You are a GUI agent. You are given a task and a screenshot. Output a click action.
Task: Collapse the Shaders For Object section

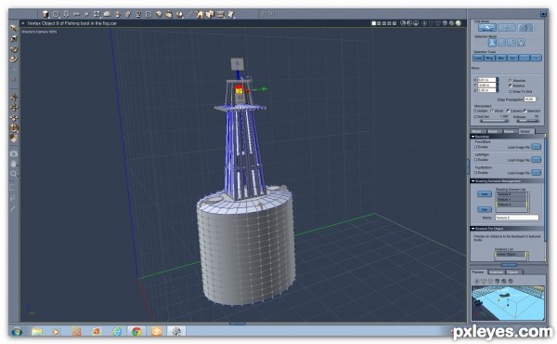[x=473, y=229]
